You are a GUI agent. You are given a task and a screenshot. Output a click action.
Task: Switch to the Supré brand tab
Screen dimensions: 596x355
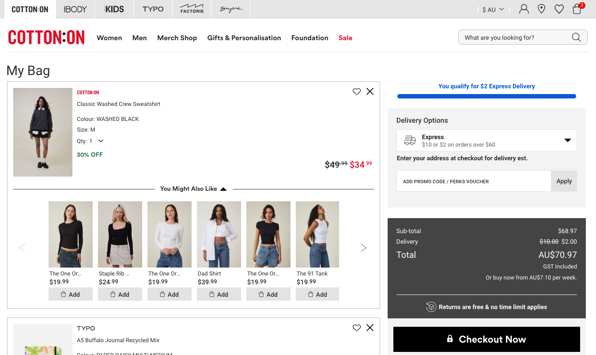coord(231,9)
